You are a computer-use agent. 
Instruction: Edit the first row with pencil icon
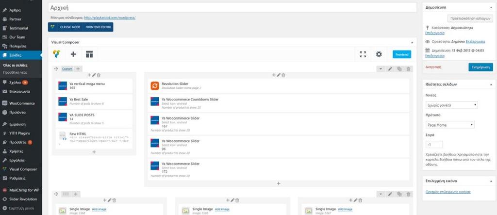390,69
